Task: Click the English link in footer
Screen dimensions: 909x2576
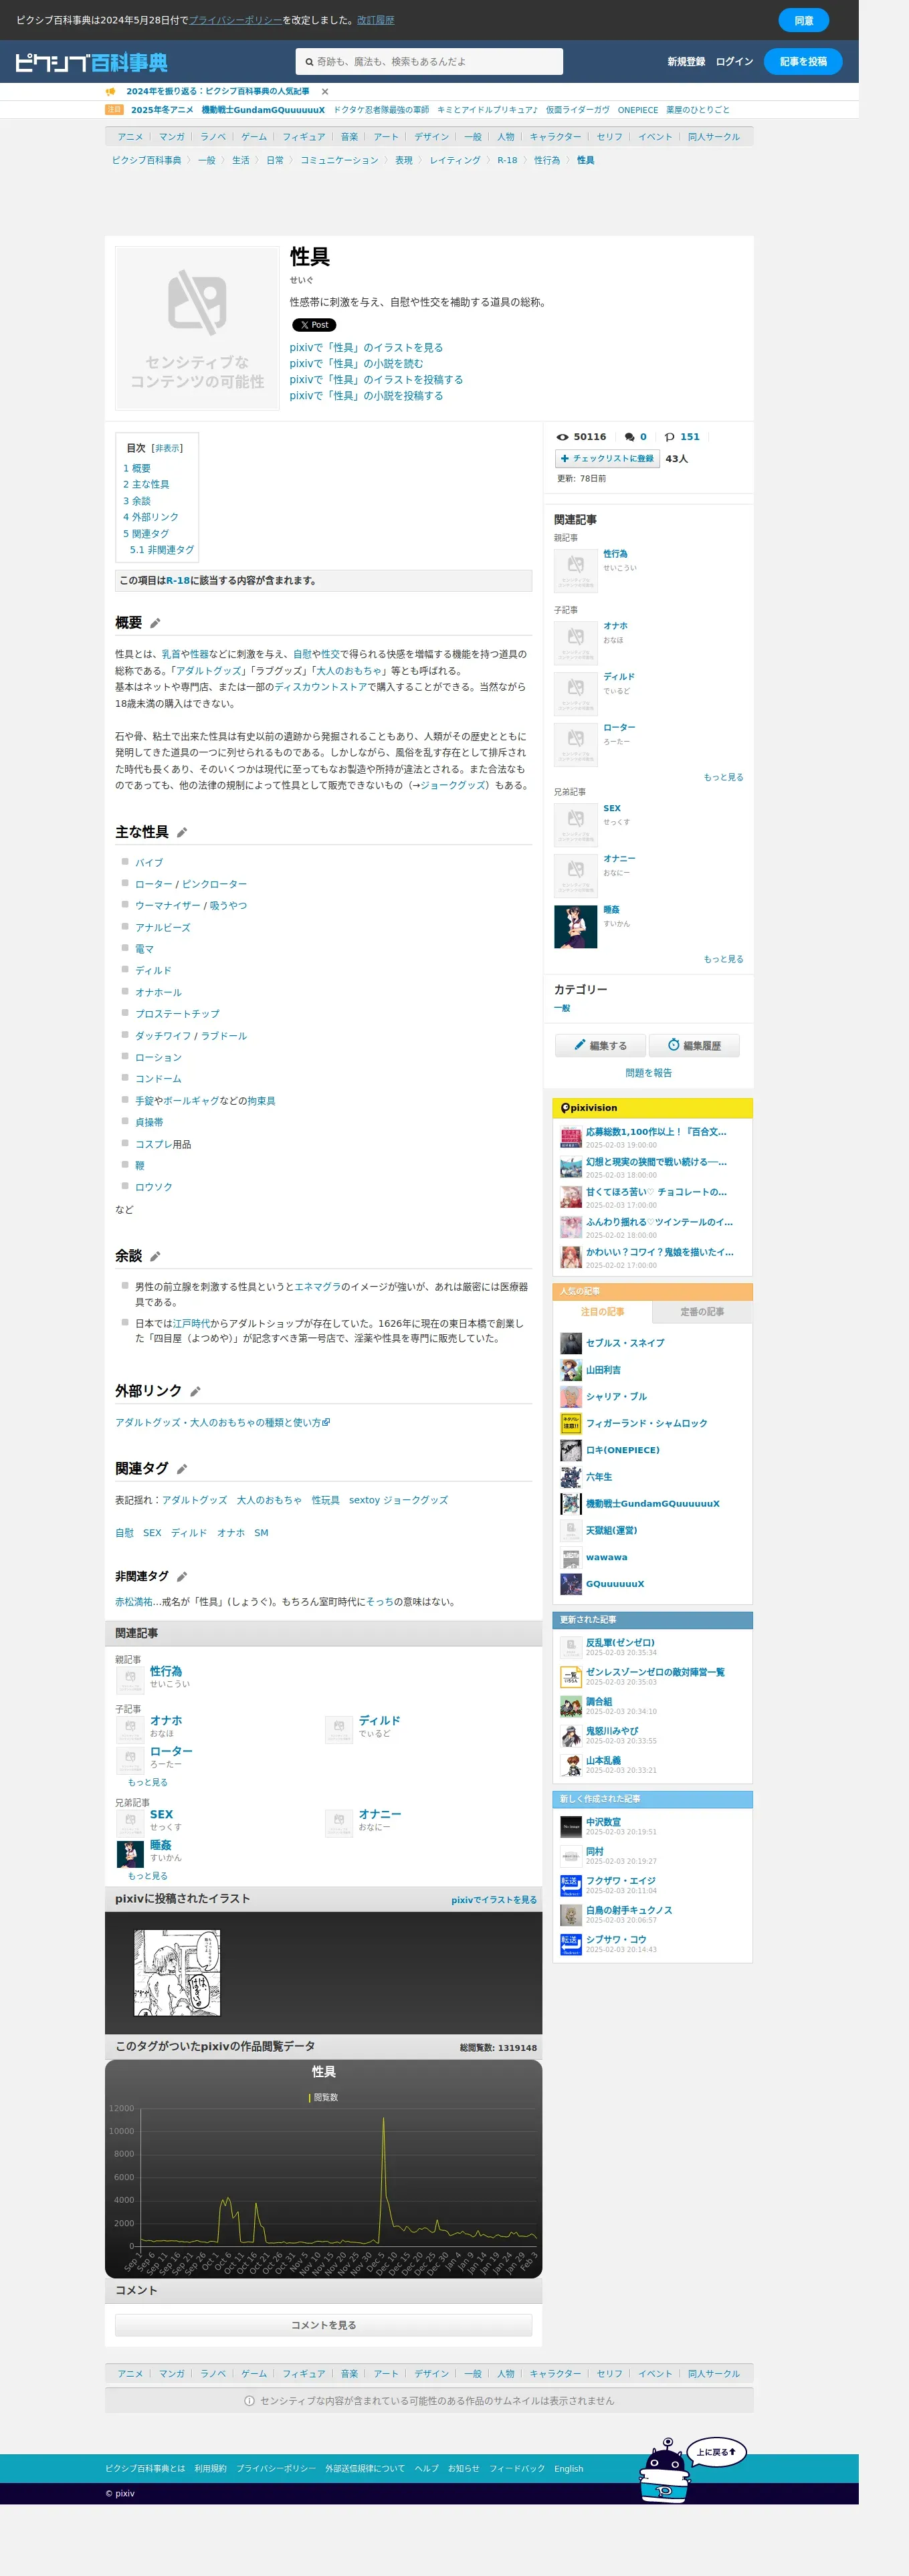Action: (x=568, y=2468)
